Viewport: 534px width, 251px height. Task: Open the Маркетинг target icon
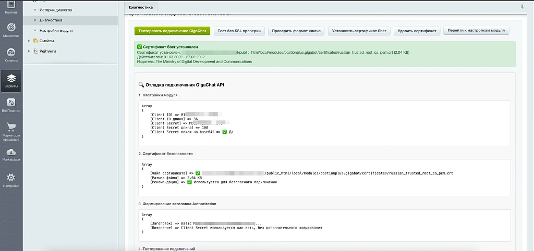[11, 27]
